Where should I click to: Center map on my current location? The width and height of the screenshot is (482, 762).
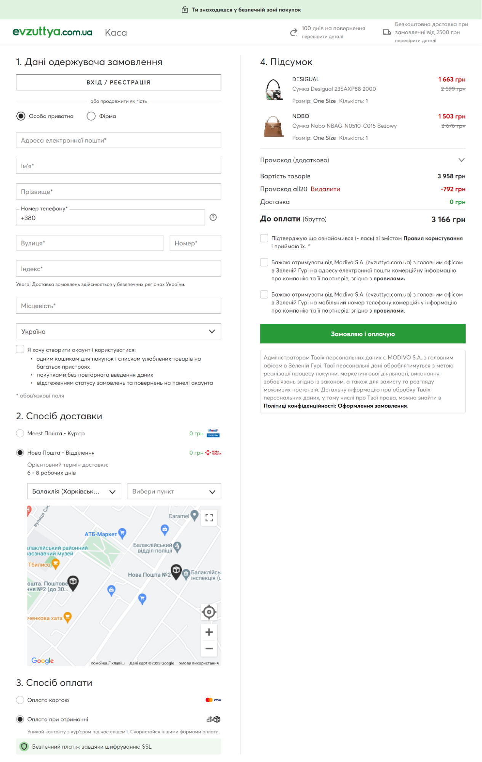click(209, 612)
